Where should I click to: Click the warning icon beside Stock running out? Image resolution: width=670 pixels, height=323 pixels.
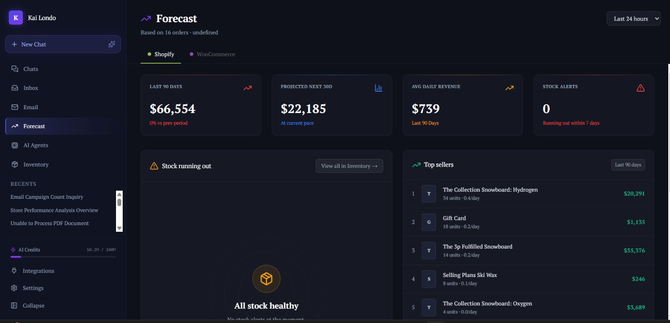pos(154,166)
